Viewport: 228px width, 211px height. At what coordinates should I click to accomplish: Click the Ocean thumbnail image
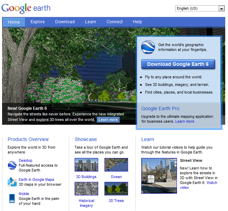click(x=116, y=165)
